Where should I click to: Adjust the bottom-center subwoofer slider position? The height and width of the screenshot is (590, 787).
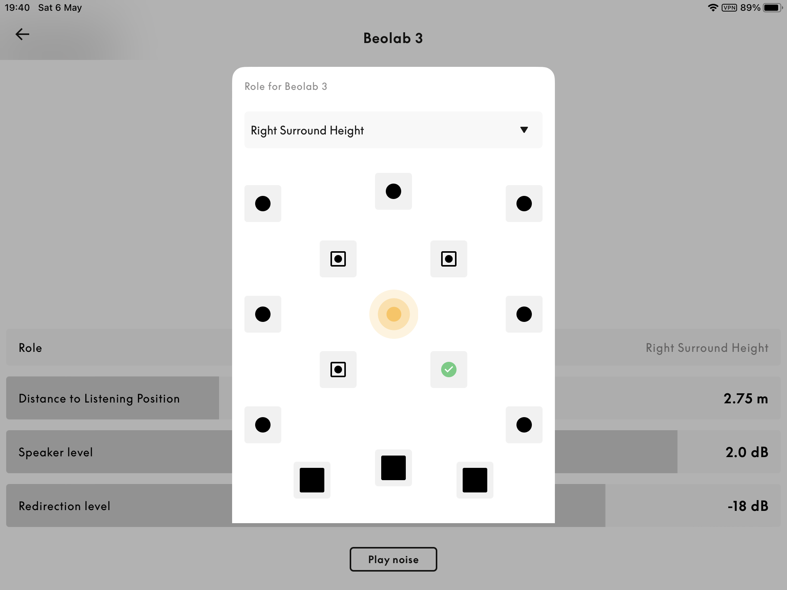[x=393, y=467]
